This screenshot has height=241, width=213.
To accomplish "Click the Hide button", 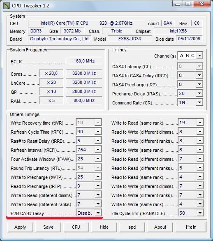I will tap(104, 227).
